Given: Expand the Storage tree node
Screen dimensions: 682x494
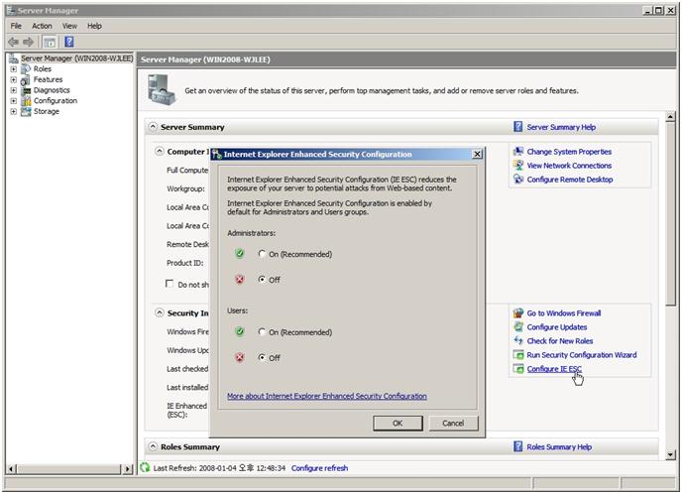Looking at the screenshot, I should point(14,112).
